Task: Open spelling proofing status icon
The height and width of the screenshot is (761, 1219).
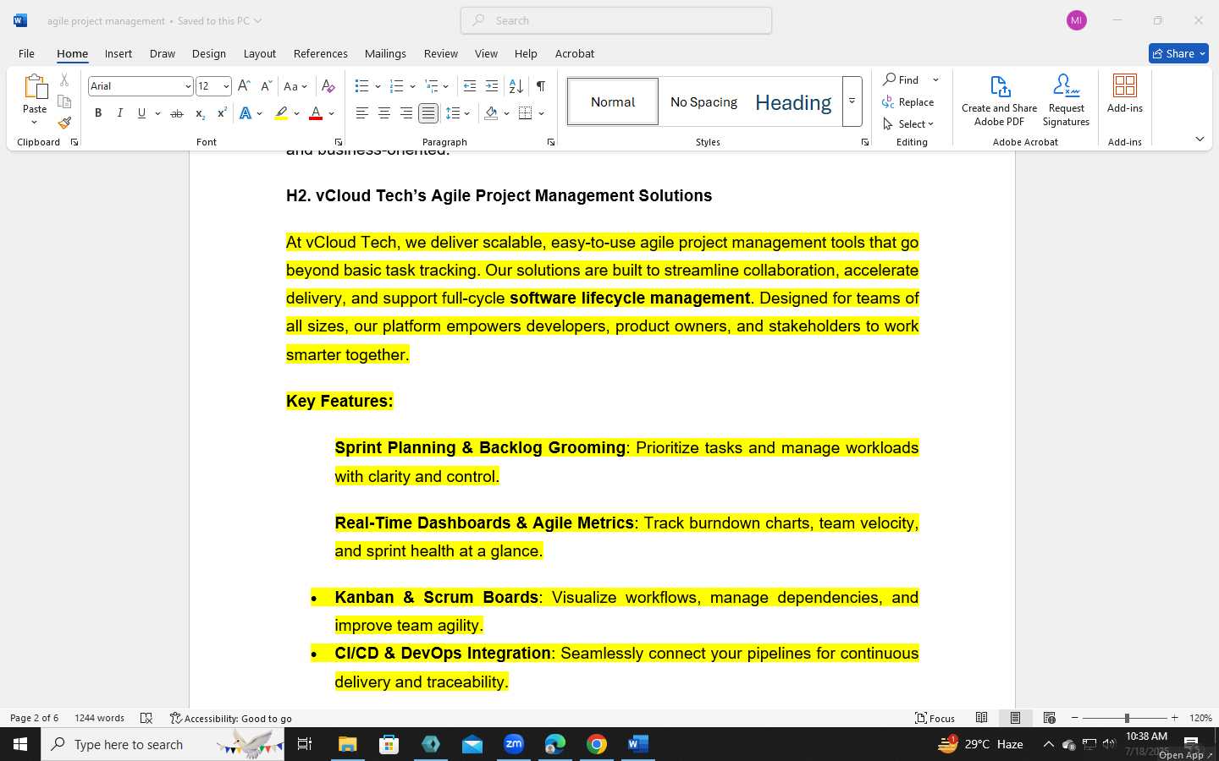Action: 146,718
